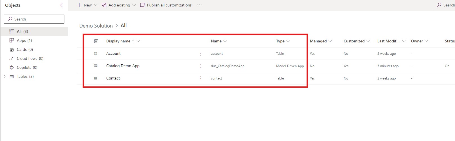Open more options for the Contact row
Viewport: 455px width, 141px height.
pos(201,78)
